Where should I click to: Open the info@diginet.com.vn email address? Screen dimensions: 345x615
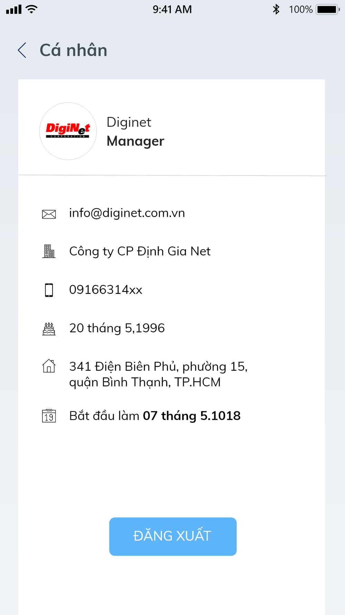127,213
